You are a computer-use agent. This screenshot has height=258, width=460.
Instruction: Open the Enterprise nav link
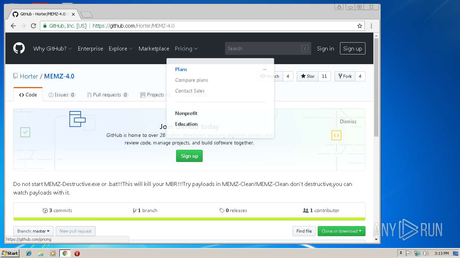[x=91, y=49]
